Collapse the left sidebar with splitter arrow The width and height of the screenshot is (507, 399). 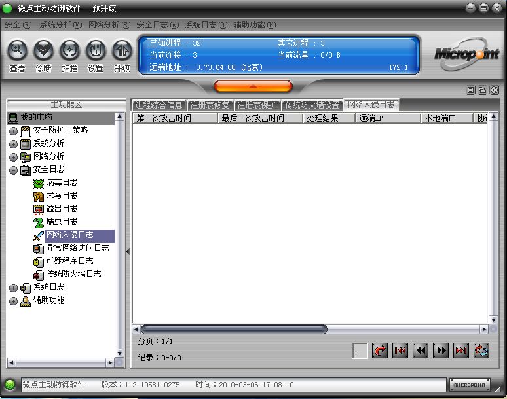point(128,251)
